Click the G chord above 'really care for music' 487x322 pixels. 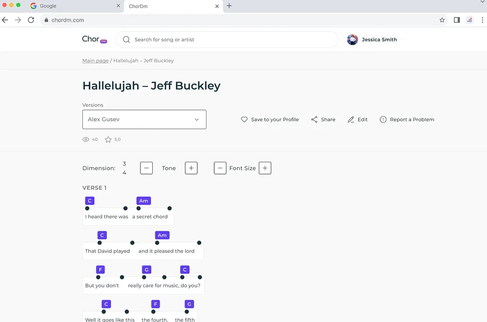[x=146, y=270]
